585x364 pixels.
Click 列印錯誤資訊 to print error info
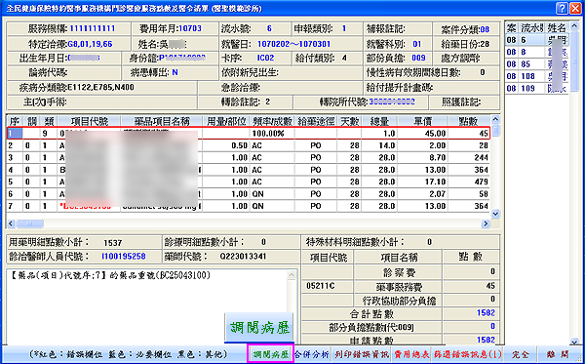tap(361, 354)
